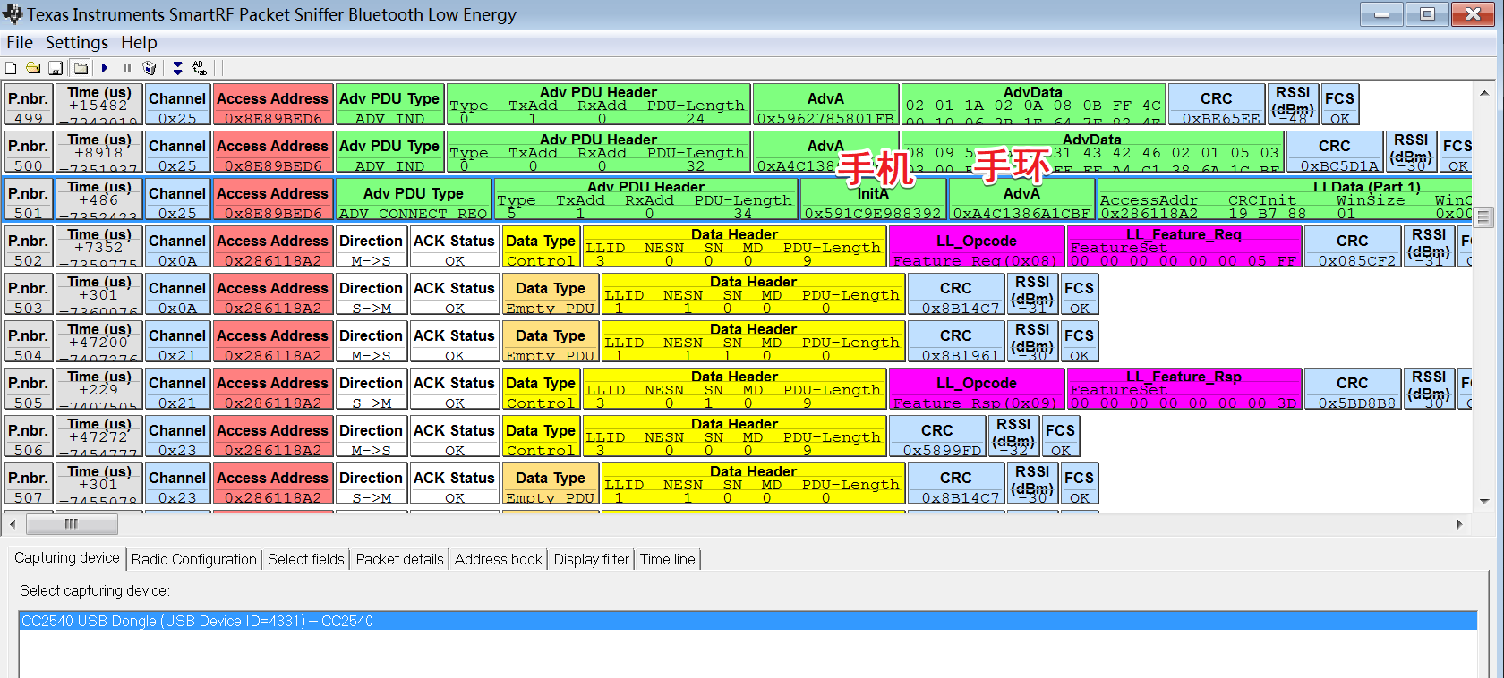Click the LL_Opcode Feature_Req(0x08) cell
The height and width of the screenshot is (678, 1504).
(977, 247)
